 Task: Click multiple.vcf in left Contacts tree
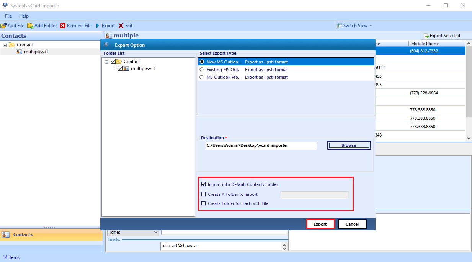[x=36, y=52]
